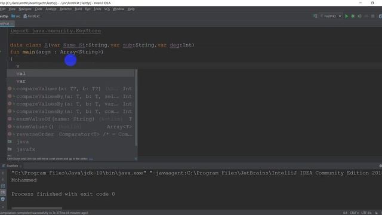Open the Analyze menu

click(51, 9)
